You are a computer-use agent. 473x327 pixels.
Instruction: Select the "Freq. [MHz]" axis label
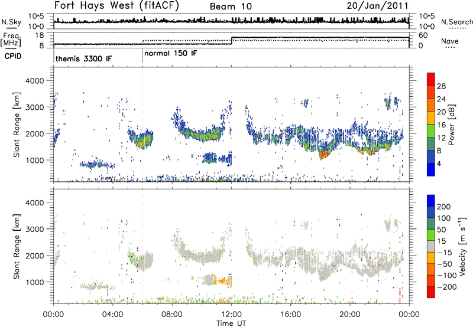click(x=11, y=40)
